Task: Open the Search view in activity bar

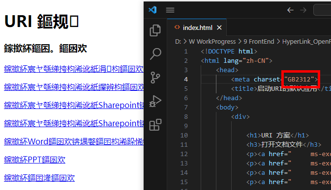Action: [155, 54]
